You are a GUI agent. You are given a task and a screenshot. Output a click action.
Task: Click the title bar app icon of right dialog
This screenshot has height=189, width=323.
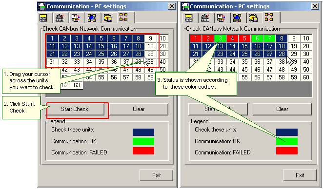click(x=185, y=6)
